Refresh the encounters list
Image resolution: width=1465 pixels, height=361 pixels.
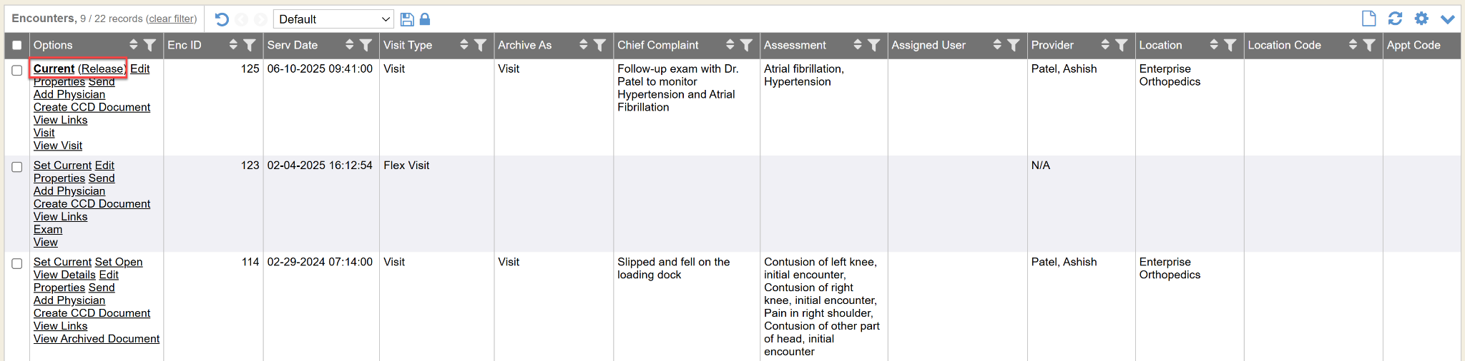click(x=1395, y=19)
